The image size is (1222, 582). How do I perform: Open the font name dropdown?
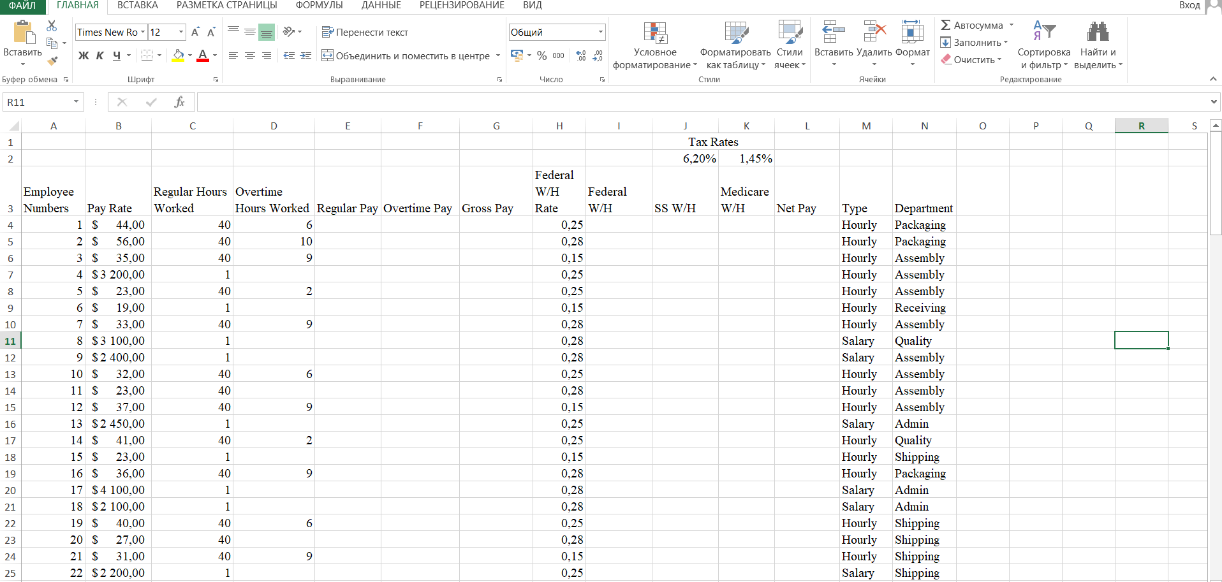[143, 32]
